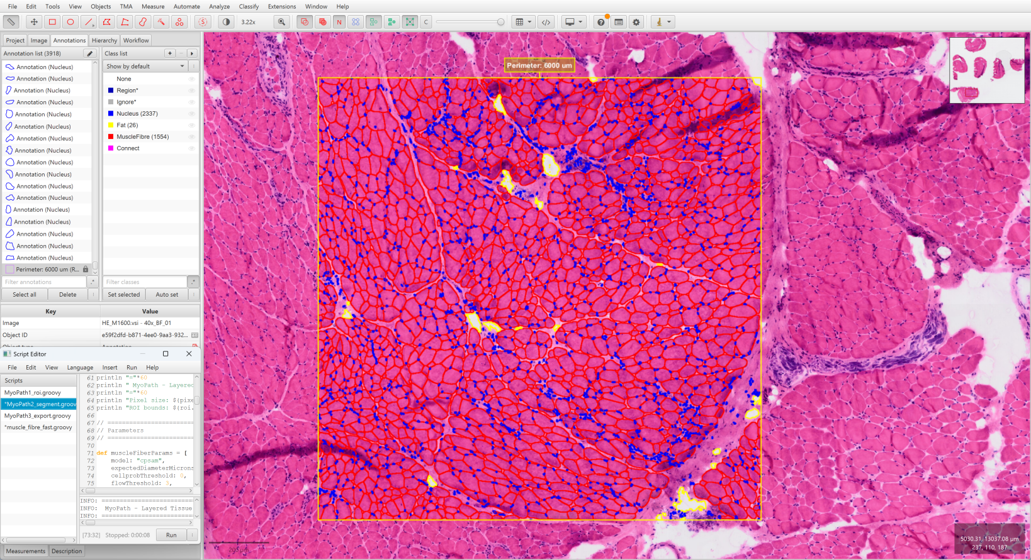Click the Auto set button
Viewport: 1031px width, 560px height.
(x=167, y=294)
